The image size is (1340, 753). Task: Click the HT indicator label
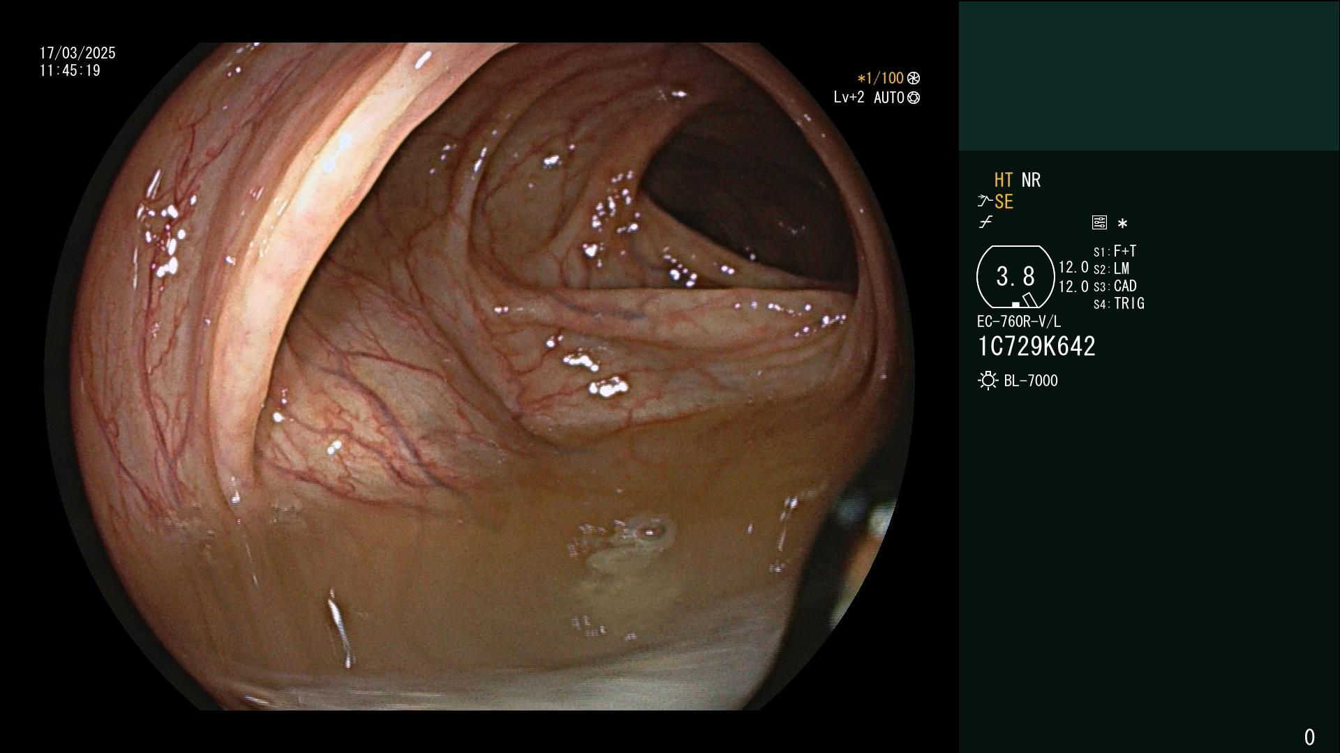[1003, 181]
